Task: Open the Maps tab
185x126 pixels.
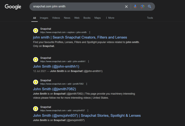Action: pyautogui.click(x=97, y=18)
